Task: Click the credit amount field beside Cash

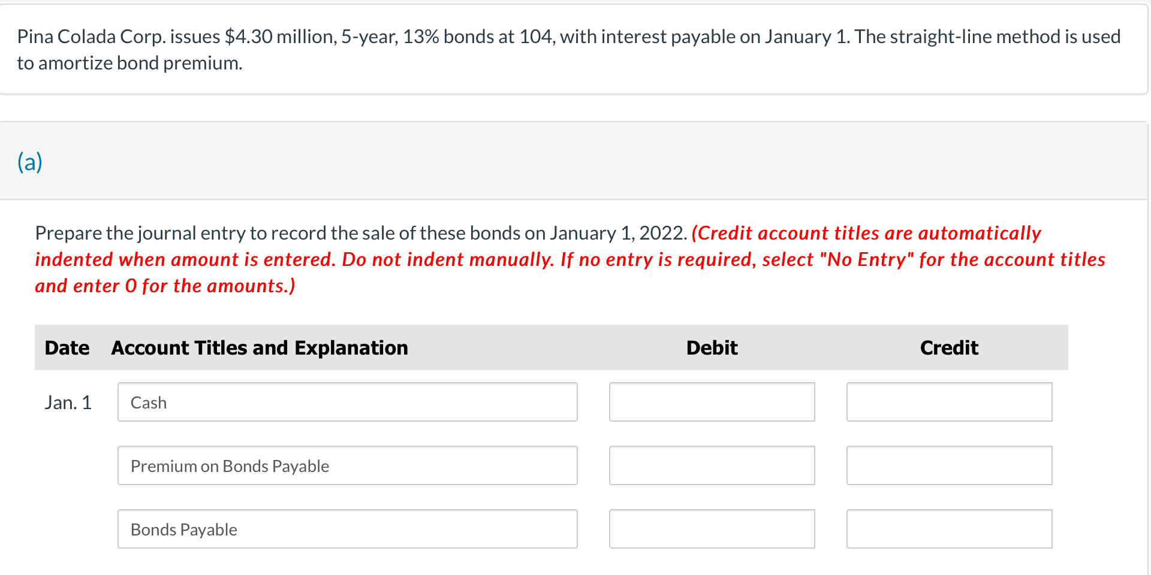Action: tap(949, 402)
